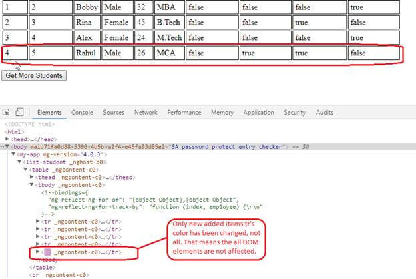Image resolution: width=416 pixels, height=279 pixels.
Task: Expand the highlighted last tr node
Action: [x=37, y=252]
